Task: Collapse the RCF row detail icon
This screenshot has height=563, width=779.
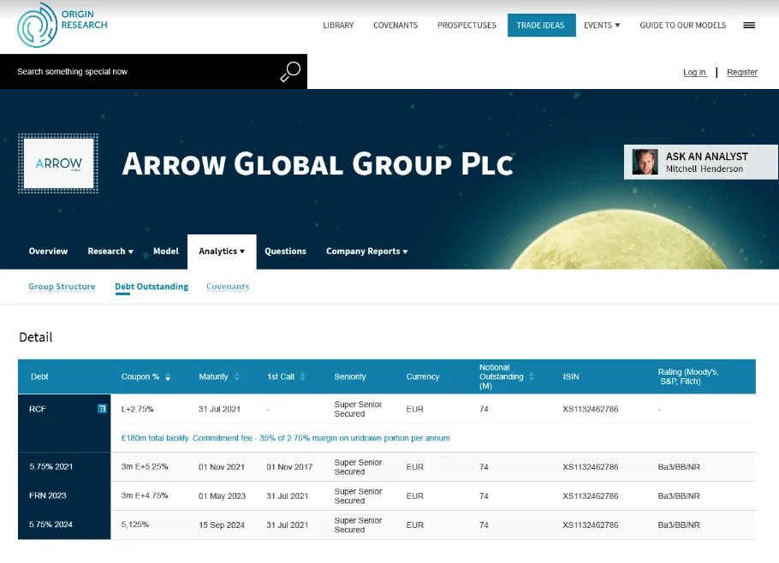Action: click(102, 409)
